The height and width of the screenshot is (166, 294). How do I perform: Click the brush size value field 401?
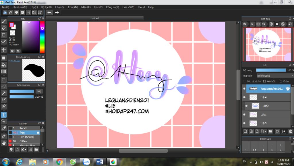[39, 91]
